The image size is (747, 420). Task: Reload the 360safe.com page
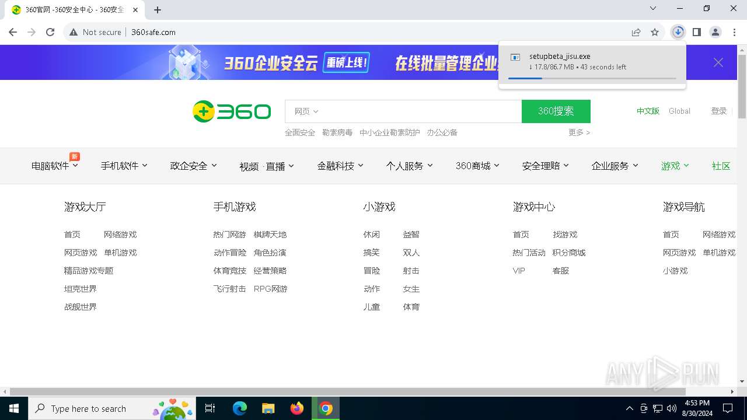[x=50, y=32]
